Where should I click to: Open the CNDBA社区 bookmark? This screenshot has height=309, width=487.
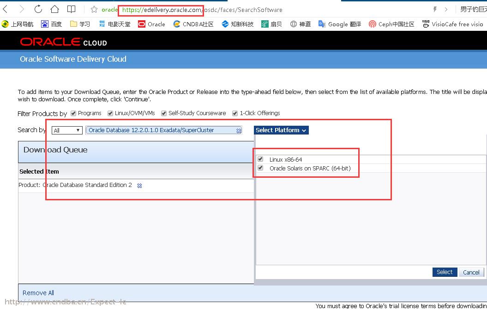[x=193, y=24]
